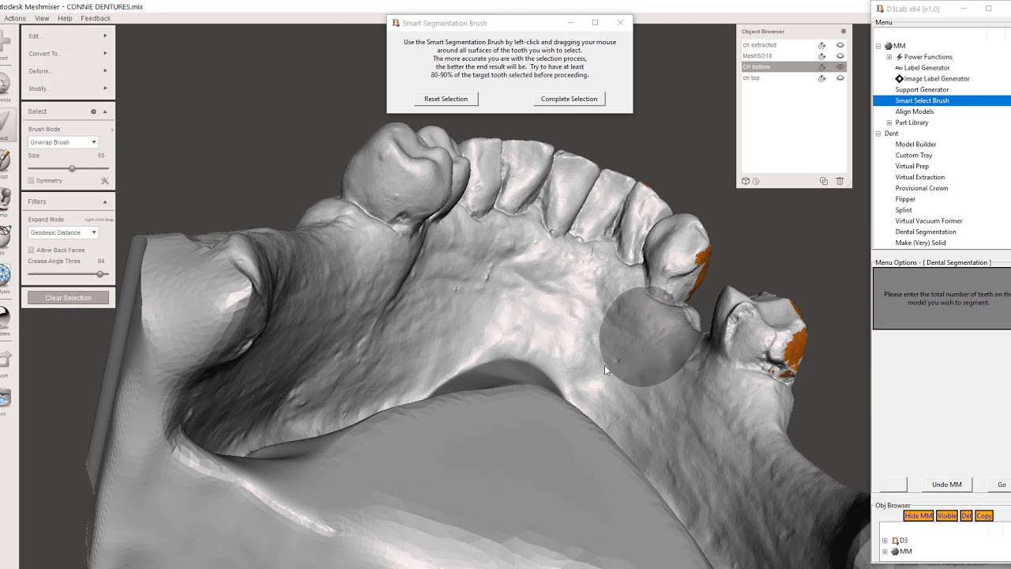This screenshot has height=569, width=1011.
Task: Click the symmetry plane tool icon
Action: tap(104, 181)
